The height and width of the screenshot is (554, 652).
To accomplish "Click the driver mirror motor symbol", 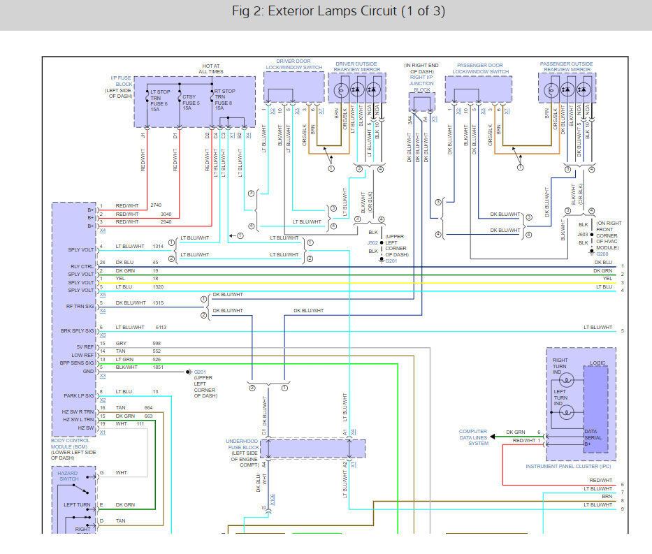I will (342, 89).
